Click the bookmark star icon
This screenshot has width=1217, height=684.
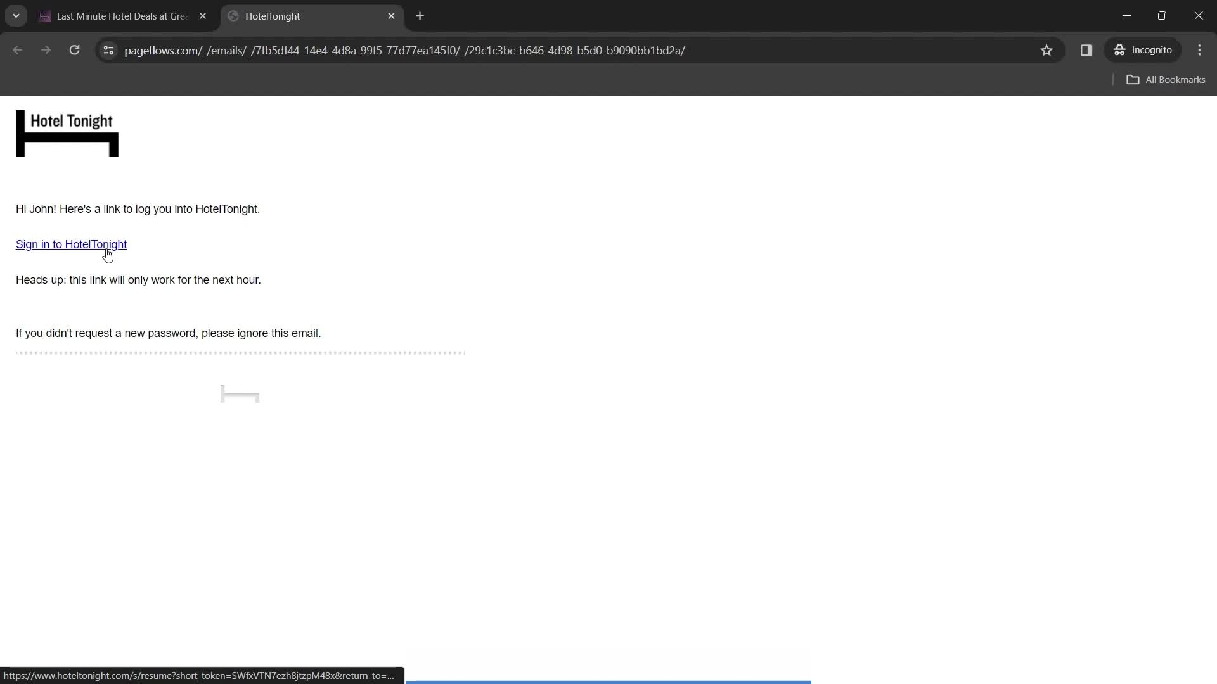tap(1046, 50)
